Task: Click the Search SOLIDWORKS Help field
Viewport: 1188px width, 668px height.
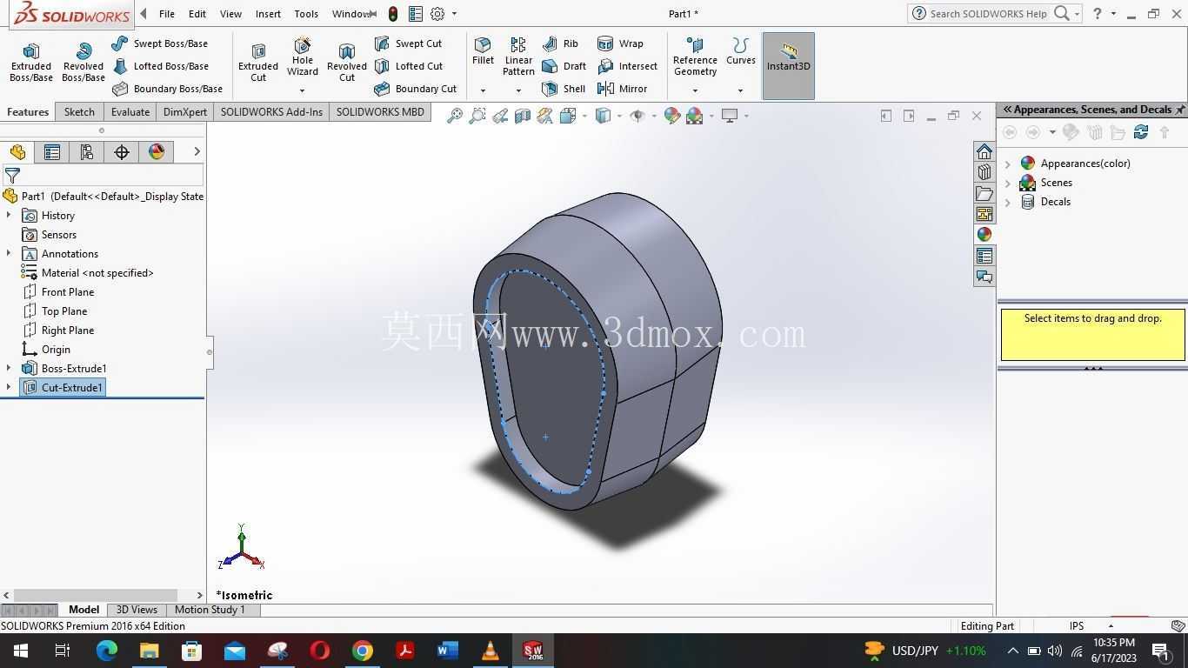Action: (988, 14)
